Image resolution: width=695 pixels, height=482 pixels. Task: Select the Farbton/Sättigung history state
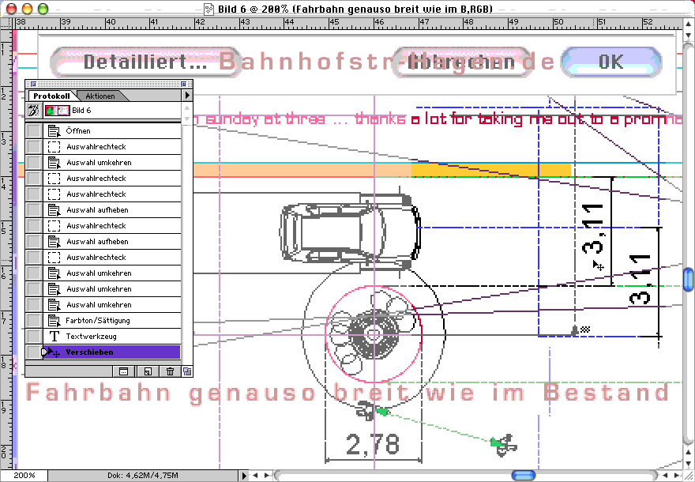click(98, 321)
